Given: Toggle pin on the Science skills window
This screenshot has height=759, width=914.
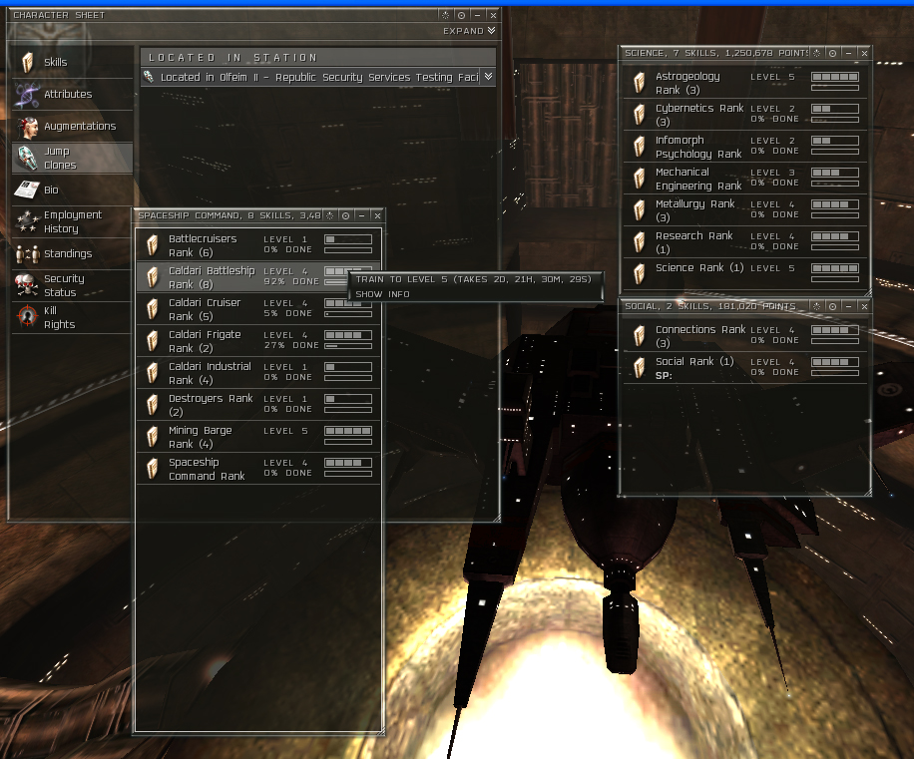Looking at the screenshot, I should tap(832, 53).
